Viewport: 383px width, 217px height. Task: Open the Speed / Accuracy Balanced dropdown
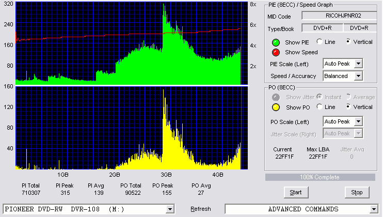[358, 76]
